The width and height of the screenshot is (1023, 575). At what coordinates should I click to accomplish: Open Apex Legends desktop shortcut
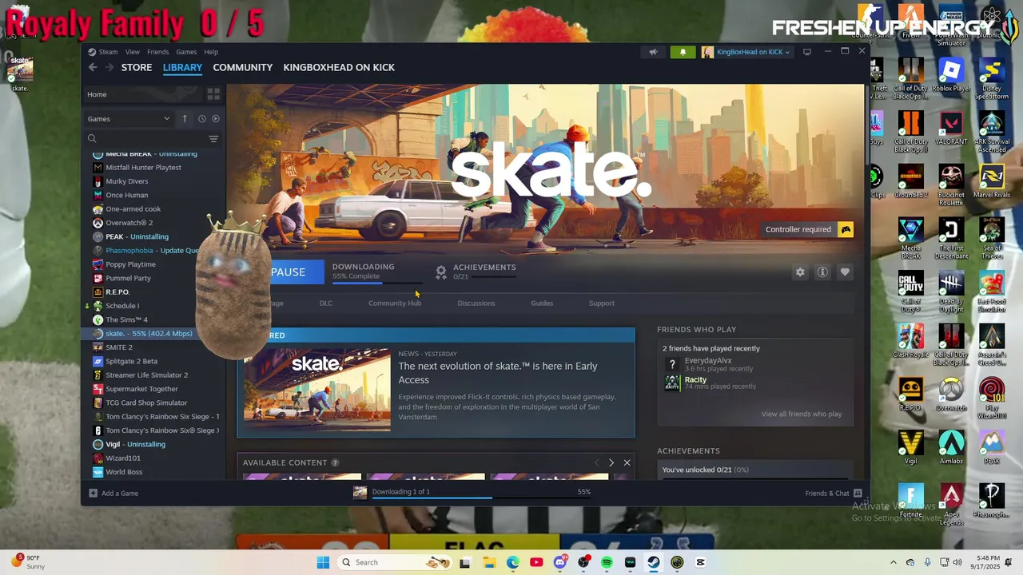point(951,503)
